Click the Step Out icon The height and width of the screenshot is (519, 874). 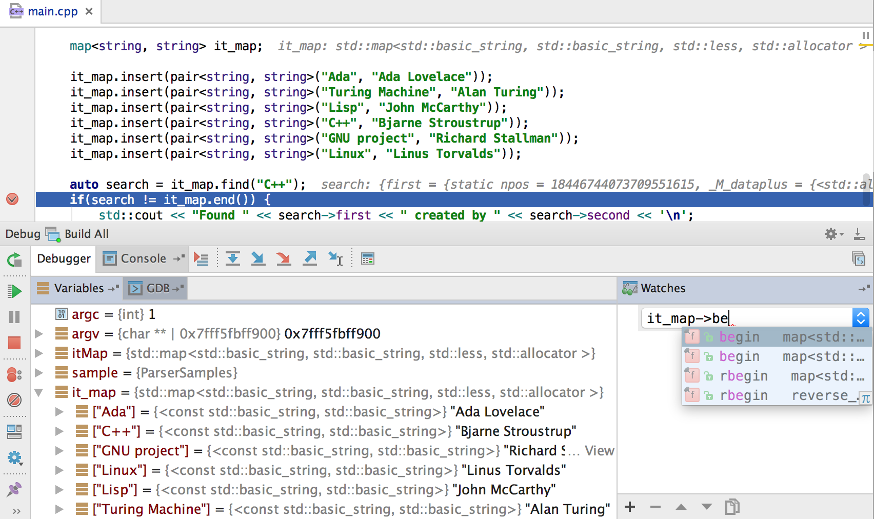click(310, 258)
